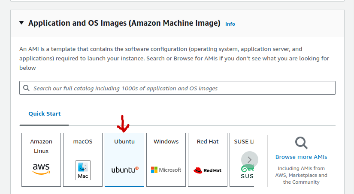
Task: Click the aws logo icon
Action: (41, 169)
